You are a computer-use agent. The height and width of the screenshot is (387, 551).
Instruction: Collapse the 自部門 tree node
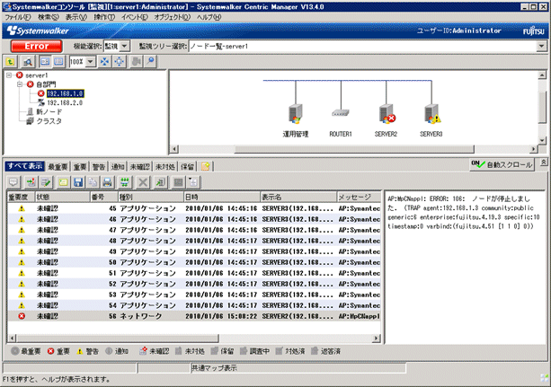click(x=20, y=84)
